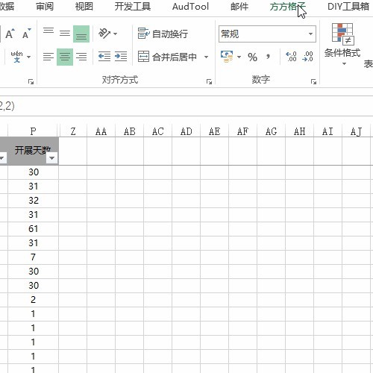Screen dimensions: 373x373
Task: Align text to the right
Action: pos(81,57)
